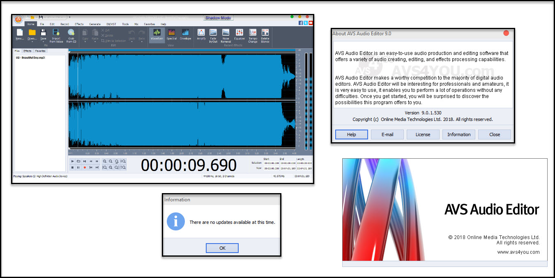Open the YouTube link icon
This screenshot has height=278, width=555.
311,23
